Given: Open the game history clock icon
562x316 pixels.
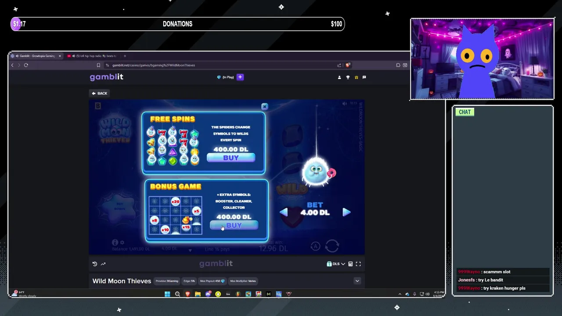Looking at the screenshot, I should point(94,264).
